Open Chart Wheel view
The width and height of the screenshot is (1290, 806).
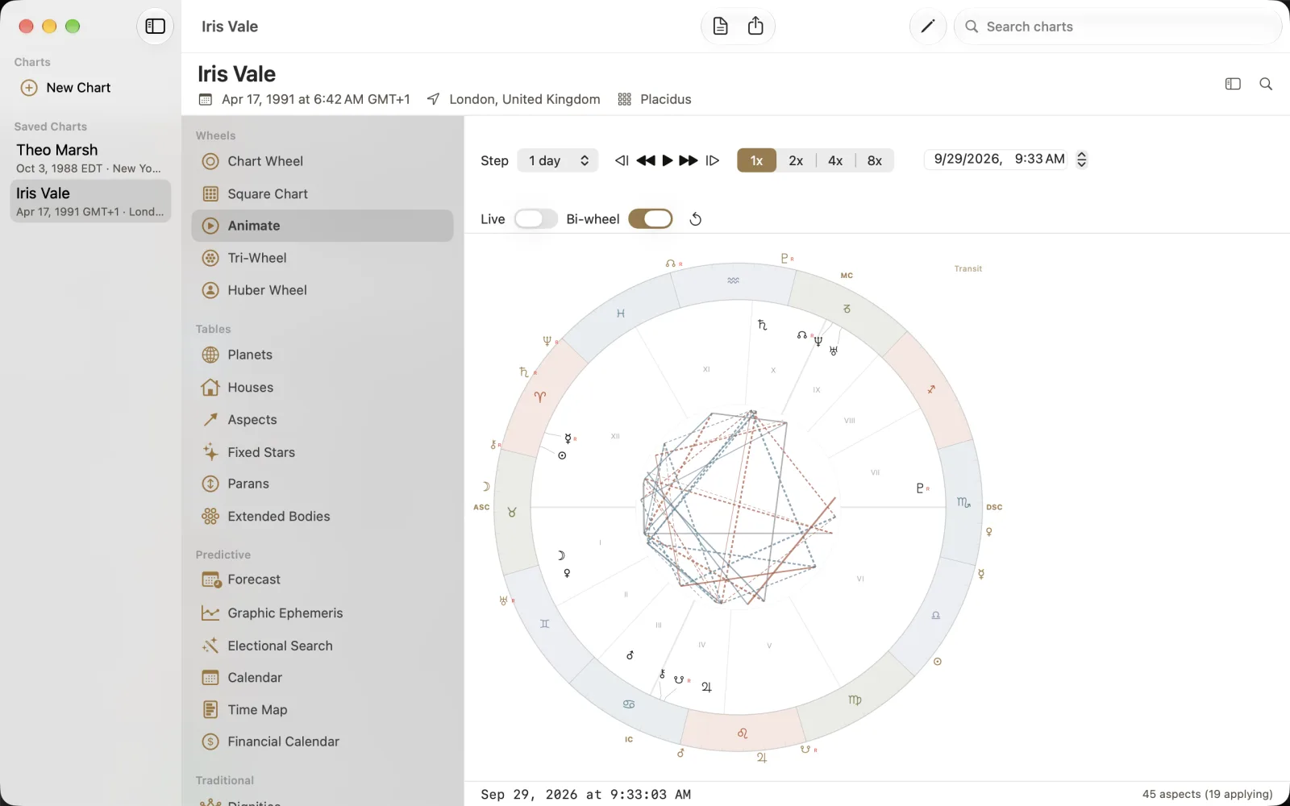pyautogui.click(x=322, y=161)
